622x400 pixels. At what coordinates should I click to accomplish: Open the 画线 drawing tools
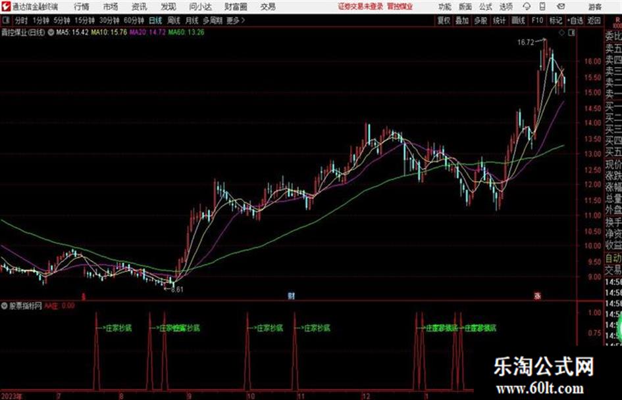point(518,20)
